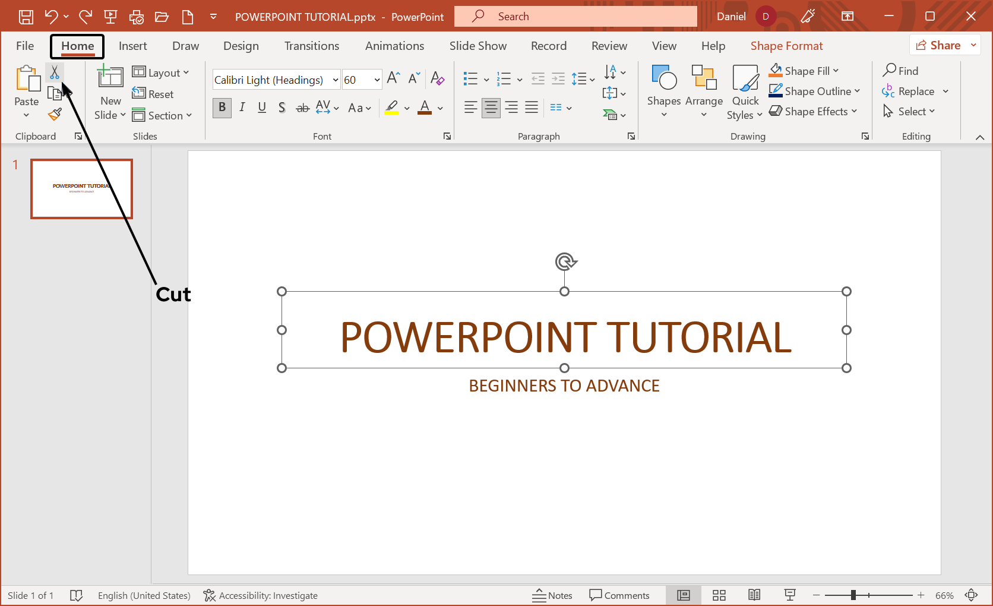Open the Transitions tab
Image resolution: width=993 pixels, height=606 pixels.
point(311,46)
